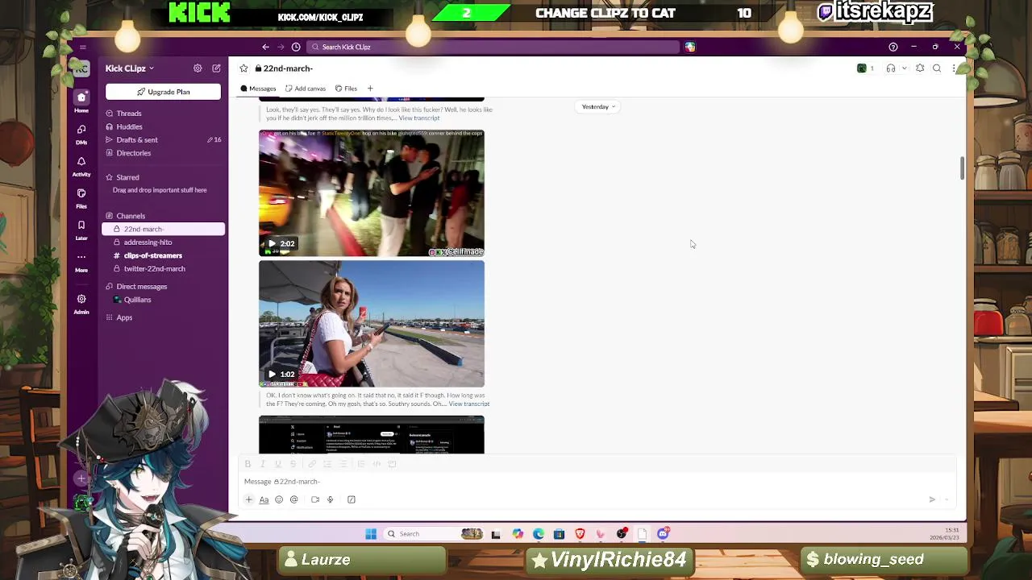Open the attach plus button in composer
Screen dimensions: 1032x580
249,499
